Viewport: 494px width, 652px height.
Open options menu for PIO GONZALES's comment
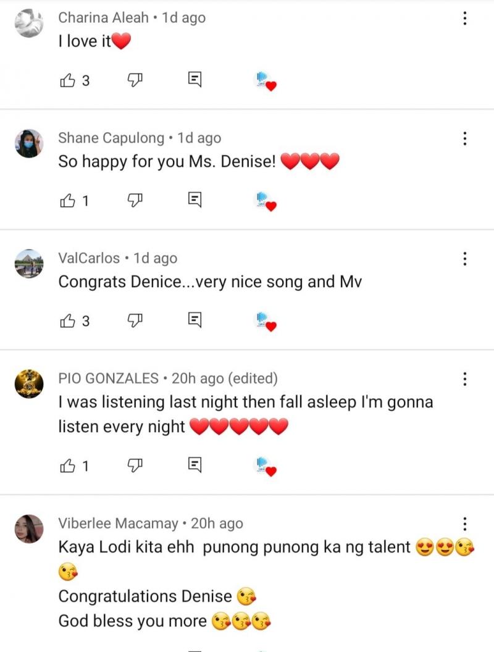click(x=465, y=378)
